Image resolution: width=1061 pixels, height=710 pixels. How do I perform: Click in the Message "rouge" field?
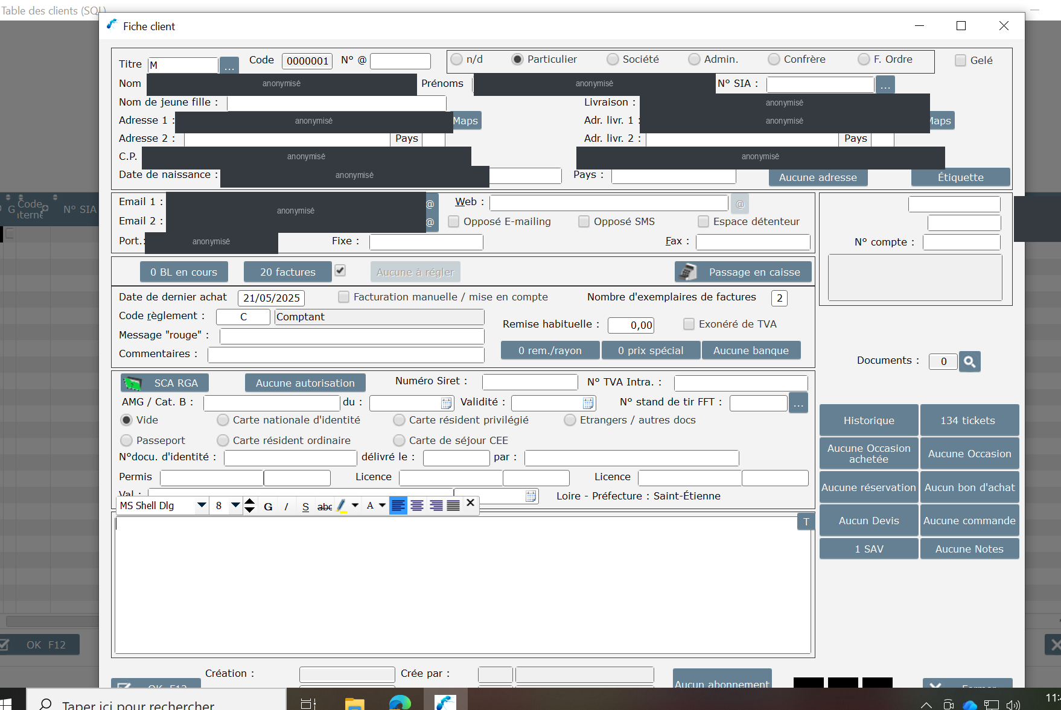coord(352,336)
